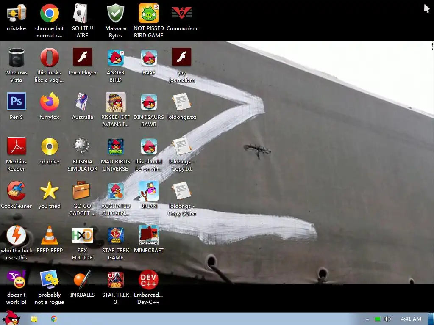434x325 pixels.
Task: Open the Windows Vista recycle bin
Action: click(17, 58)
